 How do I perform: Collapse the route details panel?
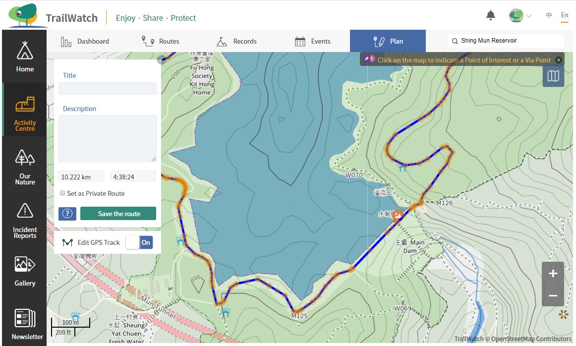pyautogui.click(x=160, y=60)
